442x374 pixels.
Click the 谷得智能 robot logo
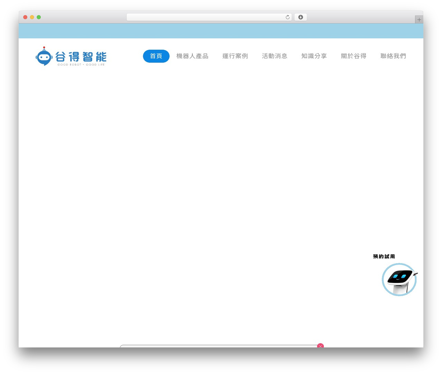[x=71, y=56]
